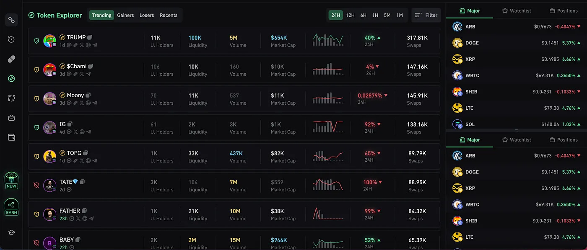This screenshot has width=587, height=250.
Task: Click the website globe icon for Moony
Action: pos(88,103)
